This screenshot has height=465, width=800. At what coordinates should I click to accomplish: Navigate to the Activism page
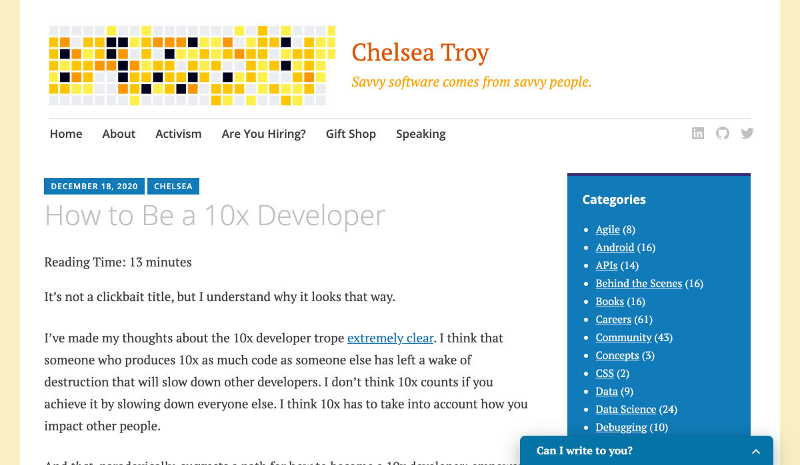(x=178, y=134)
